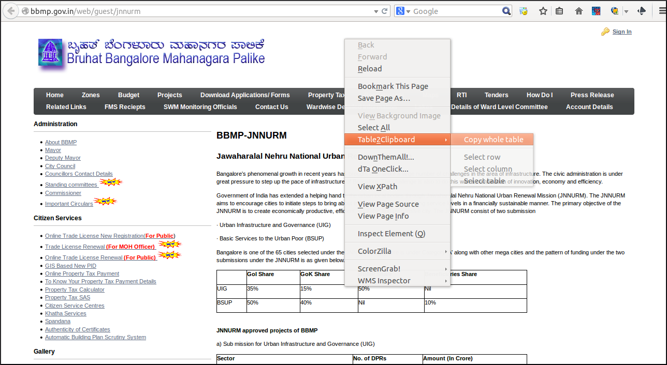667x365 pixels.
Task: Click the bookmark star icon
Action: click(543, 11)
